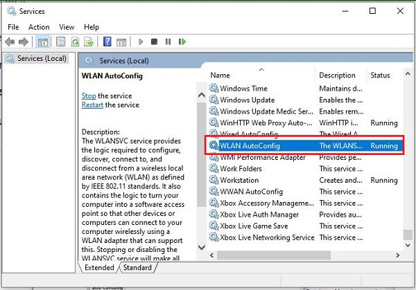Click services list scroll up arrow
The height and width of the screenshot is (290, 416).
coord(408,74)
